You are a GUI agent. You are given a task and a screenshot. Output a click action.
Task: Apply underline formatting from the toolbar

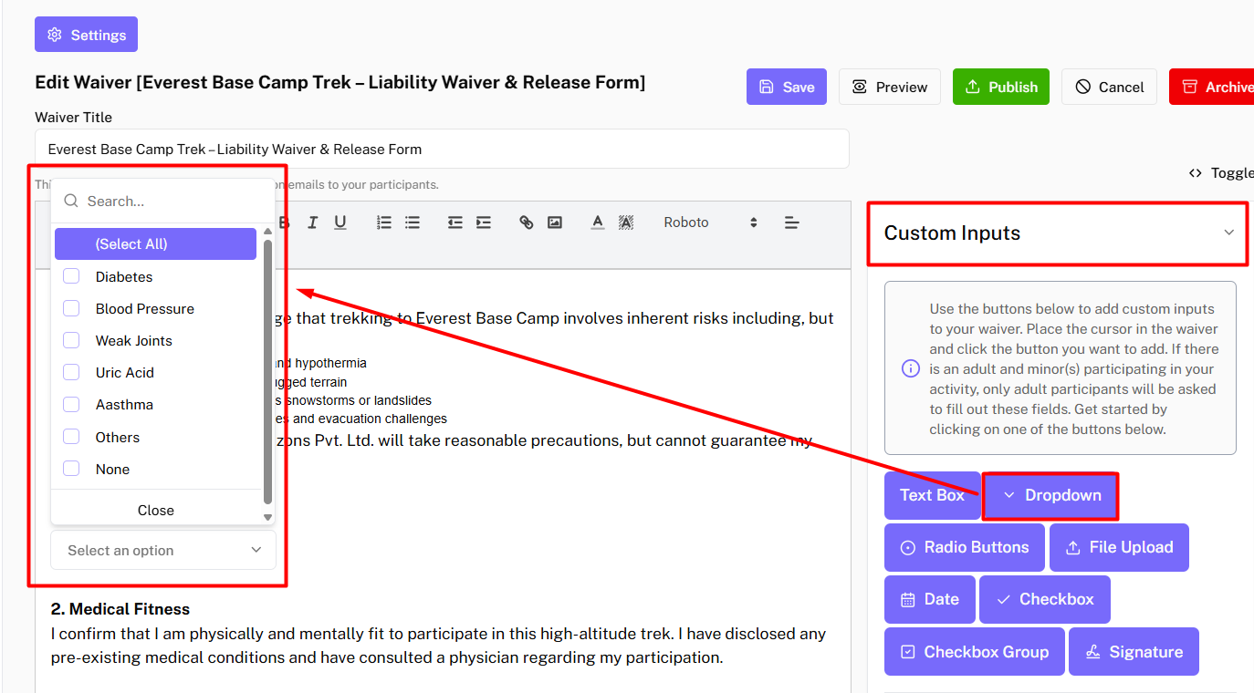coord(340,222)
